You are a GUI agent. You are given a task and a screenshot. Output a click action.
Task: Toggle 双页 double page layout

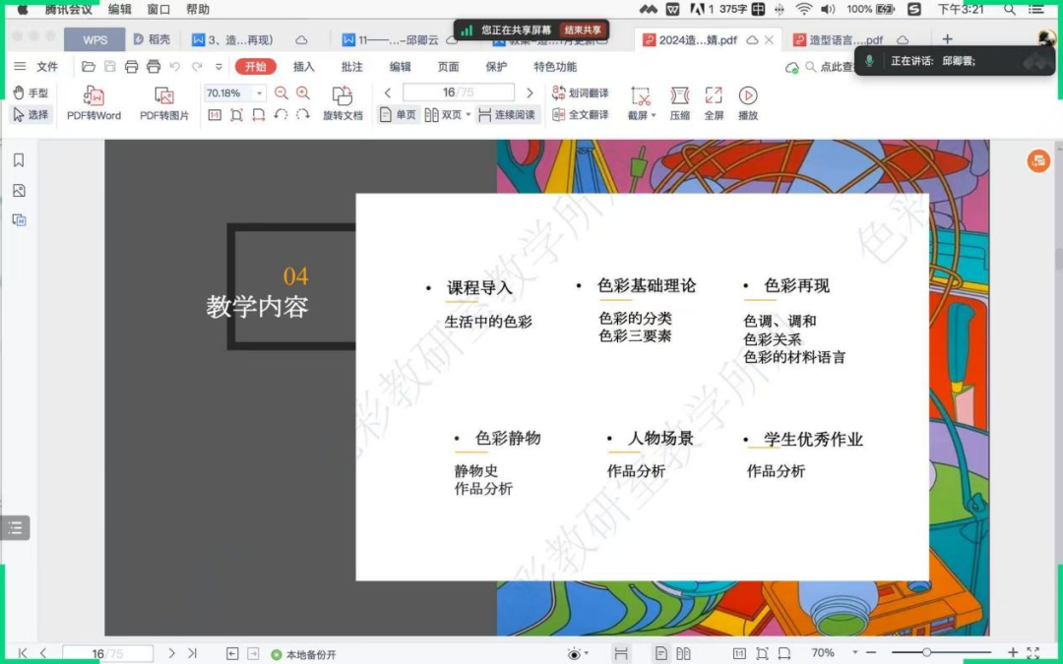443,115
